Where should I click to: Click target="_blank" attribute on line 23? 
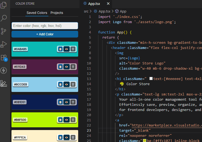click(x=135, y=131)
